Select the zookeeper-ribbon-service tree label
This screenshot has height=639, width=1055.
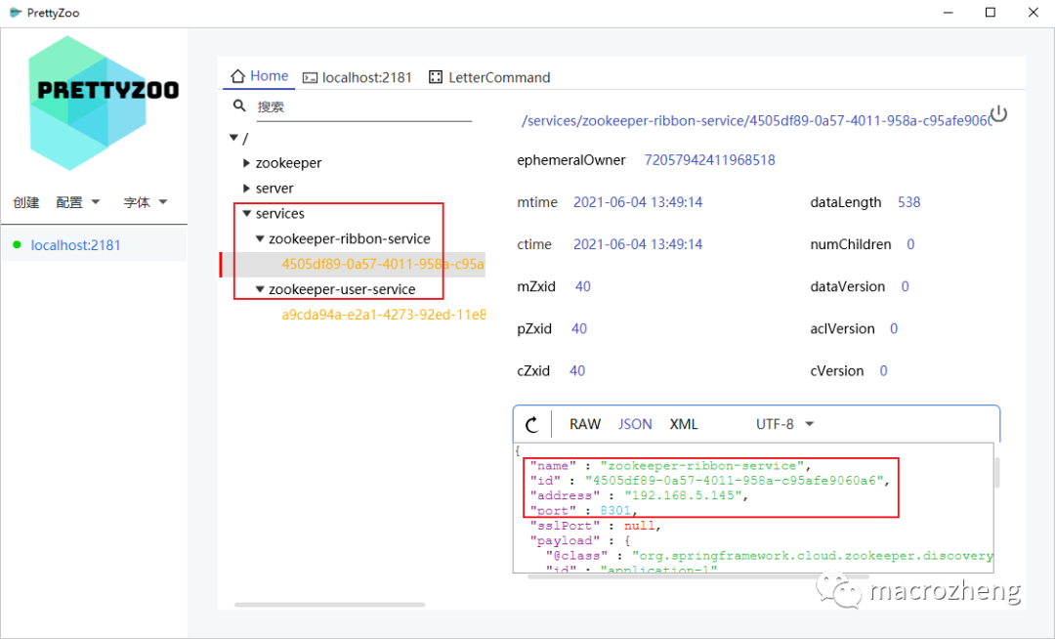coord(349,238)
